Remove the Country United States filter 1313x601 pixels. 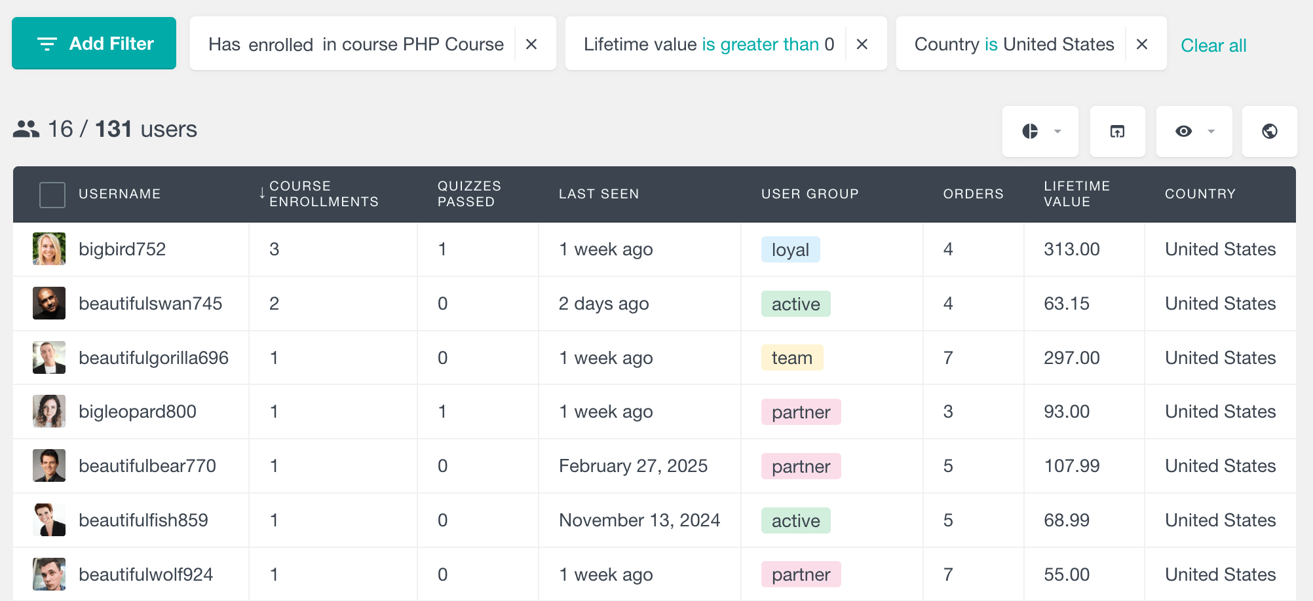pyautogui.click(x=1142, y=44)
